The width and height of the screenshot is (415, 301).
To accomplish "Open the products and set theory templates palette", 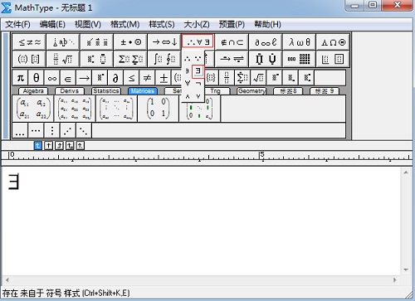I will click(266, 59).
